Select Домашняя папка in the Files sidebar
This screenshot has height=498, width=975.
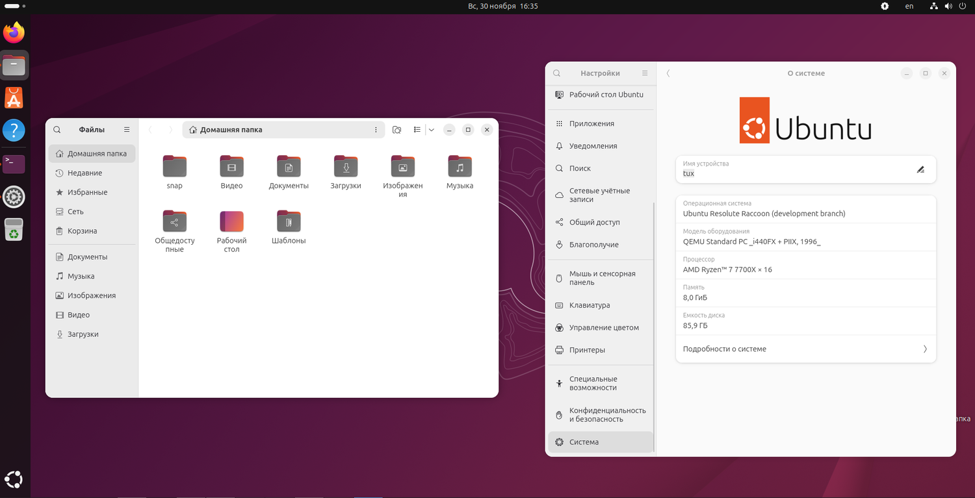point(92,154)
